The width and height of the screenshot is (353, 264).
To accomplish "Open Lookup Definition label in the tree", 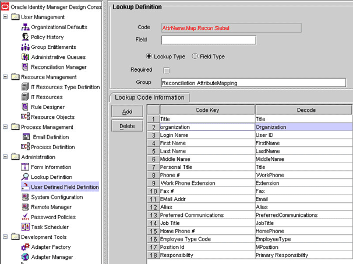I will point(52,177).
